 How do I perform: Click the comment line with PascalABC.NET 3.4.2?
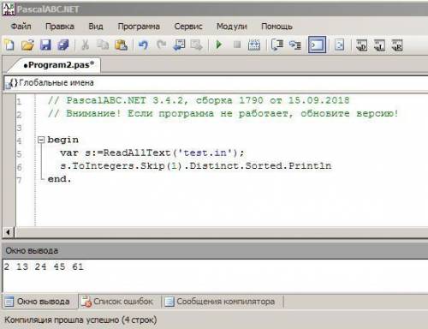199,100
